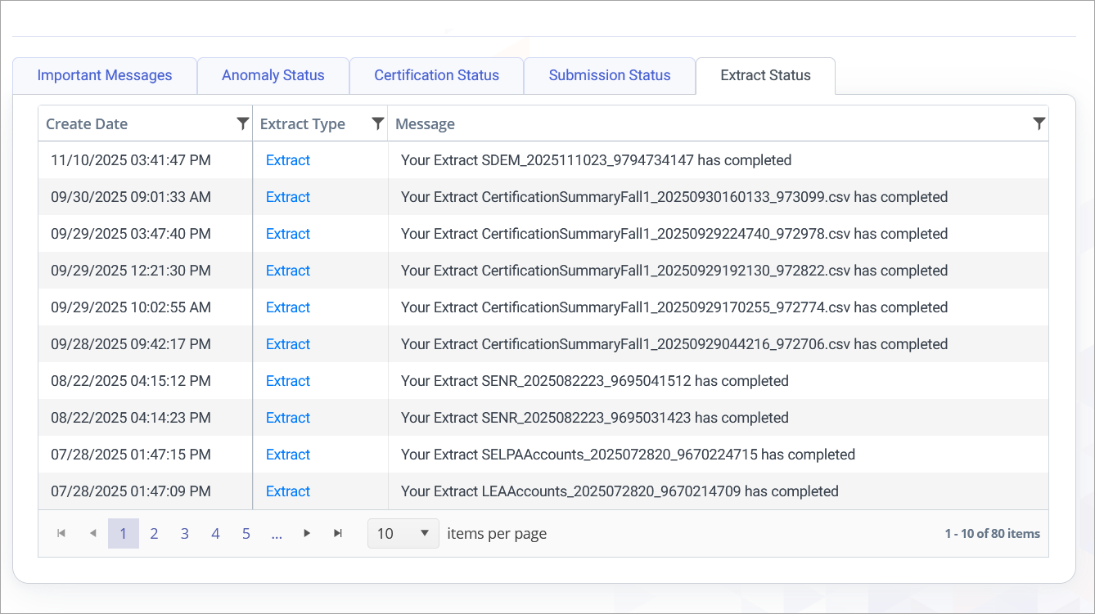Open the Extract link for the SDEM extract
The width and height of the screenshot is (1095, 614).
click(x=287, y=160)
